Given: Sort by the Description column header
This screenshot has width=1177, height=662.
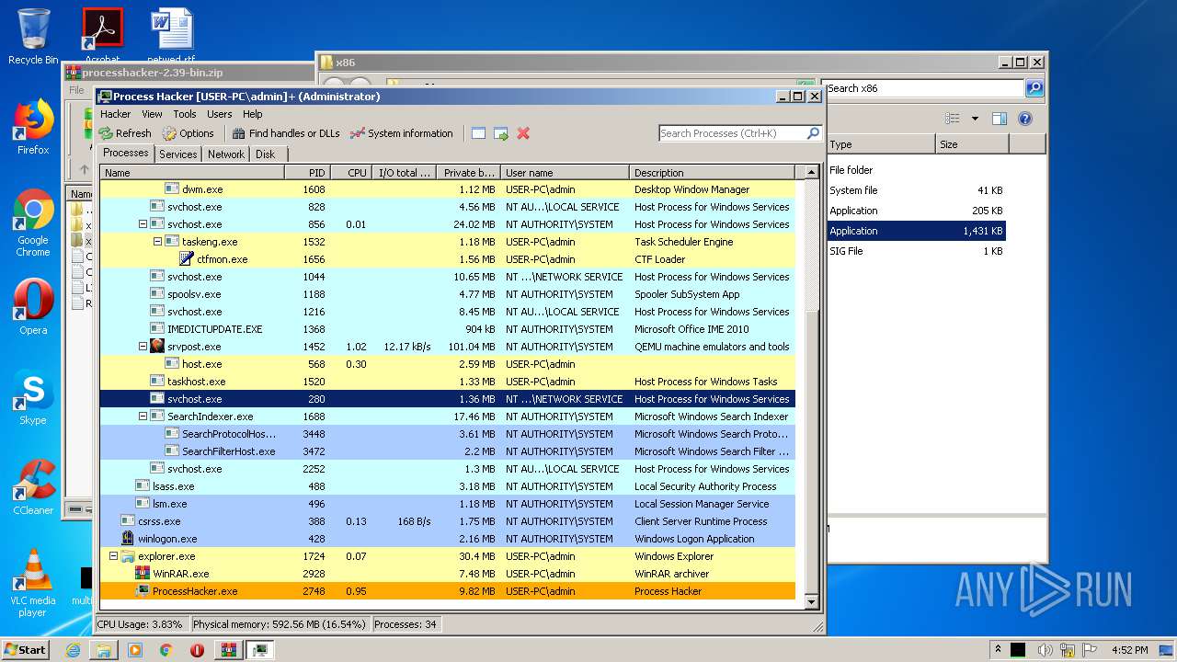Looking at the screenshot, I should [x=712, y=173].
